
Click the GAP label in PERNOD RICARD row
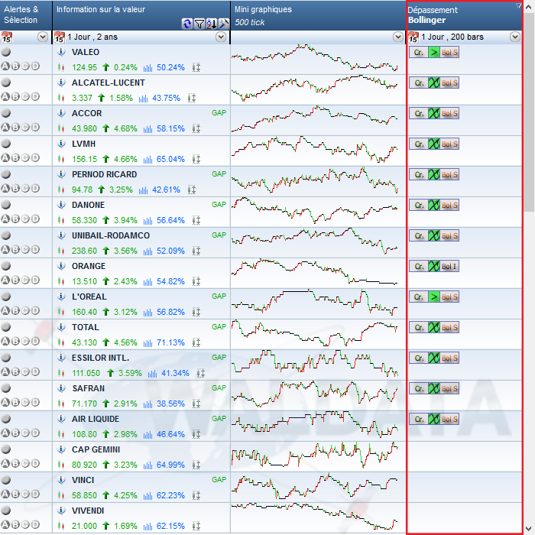click(x=219, y=174)
